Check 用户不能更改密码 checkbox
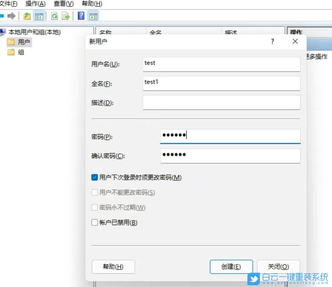Viewport: 332px width, 287px height. pos(94,192)
